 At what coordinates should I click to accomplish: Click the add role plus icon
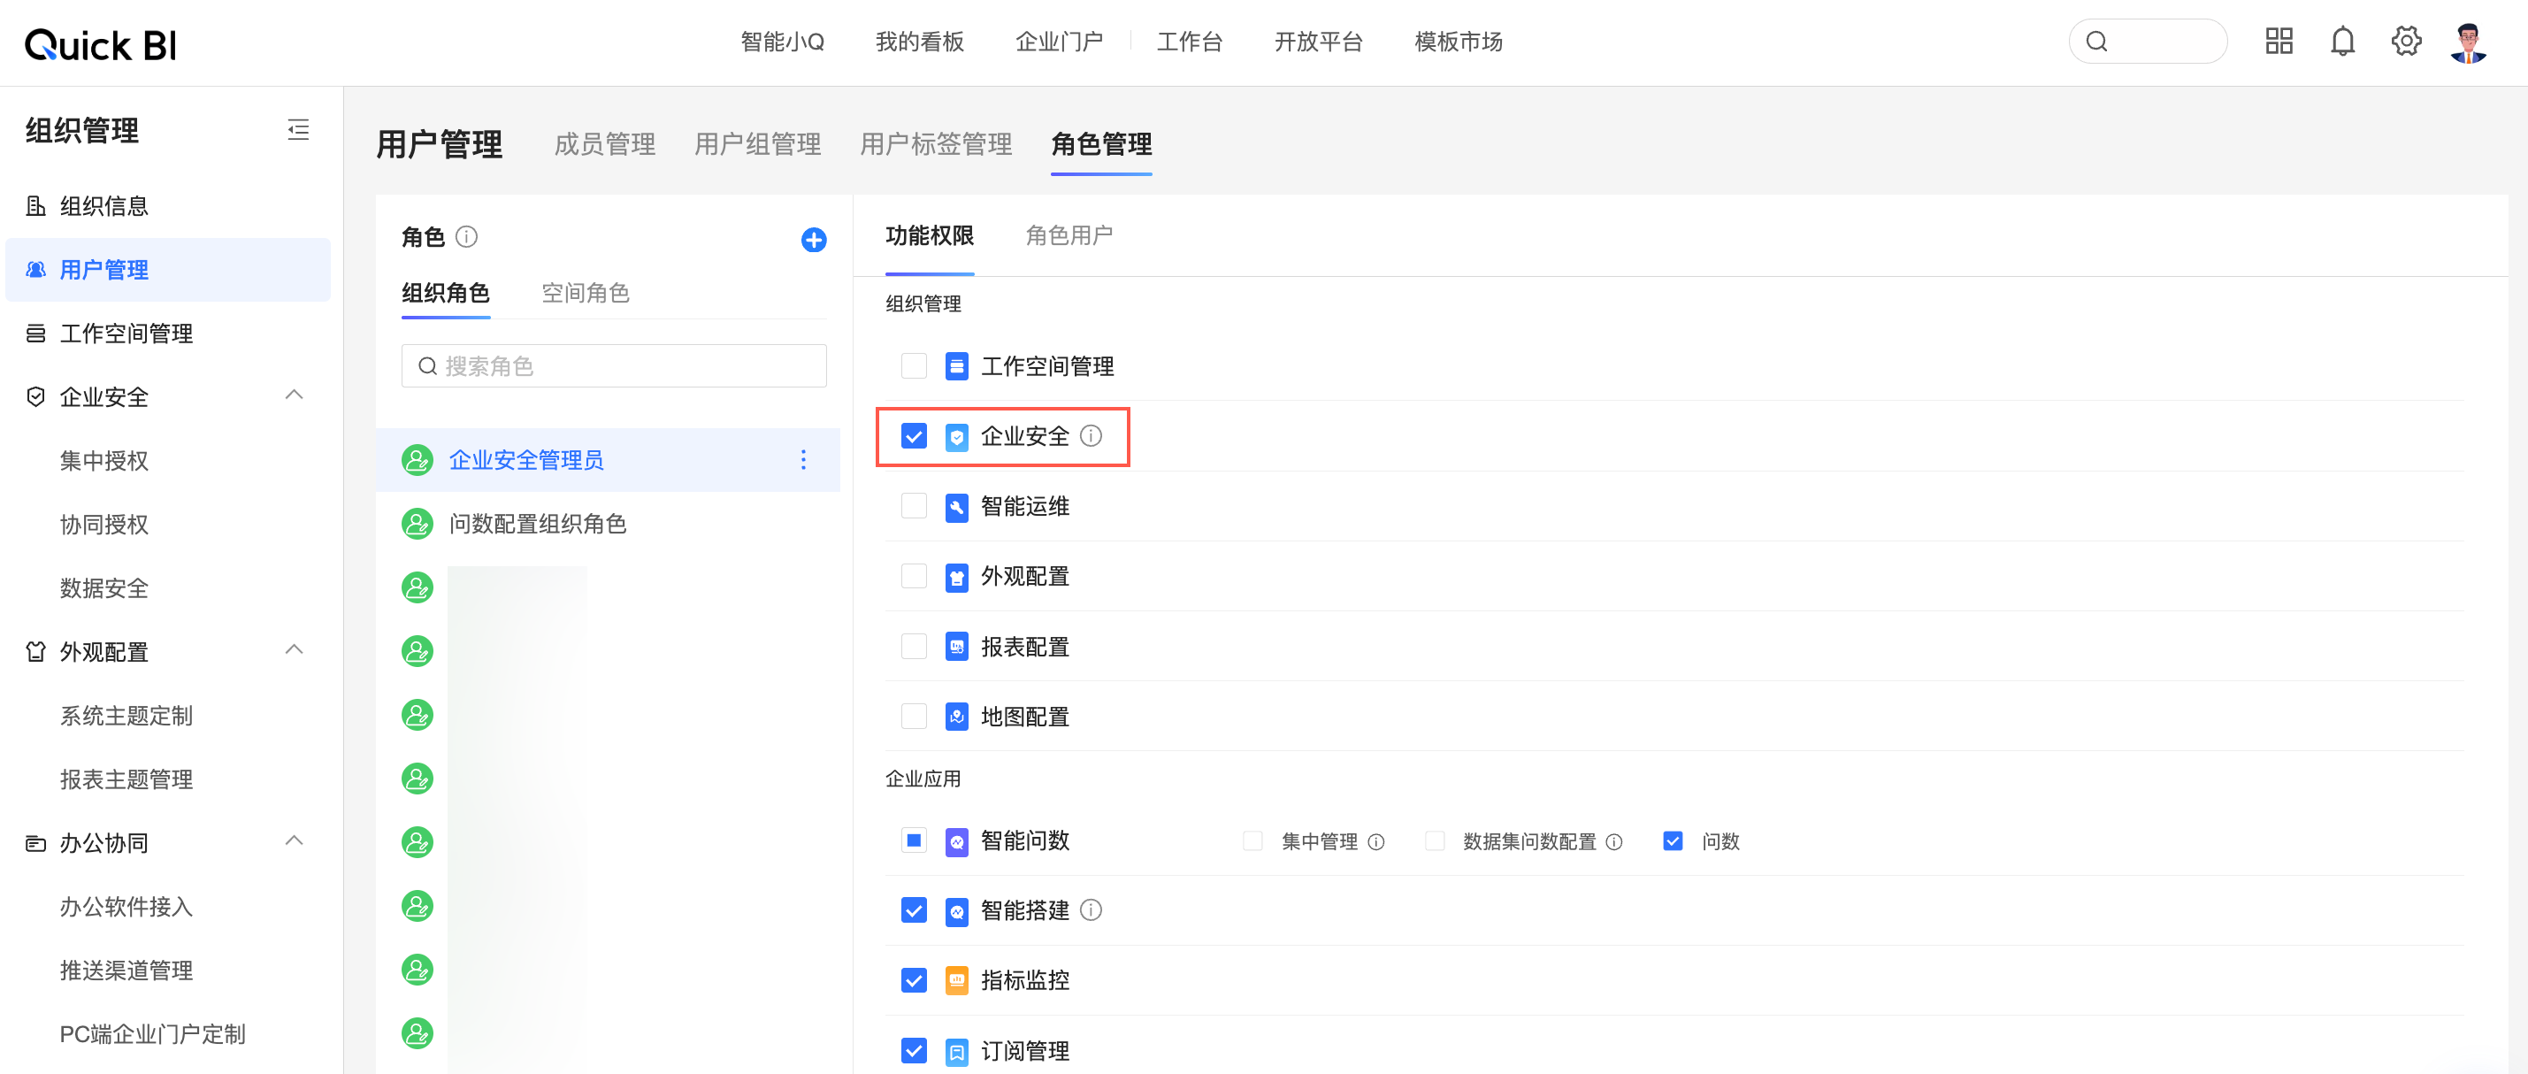[814, 240]
